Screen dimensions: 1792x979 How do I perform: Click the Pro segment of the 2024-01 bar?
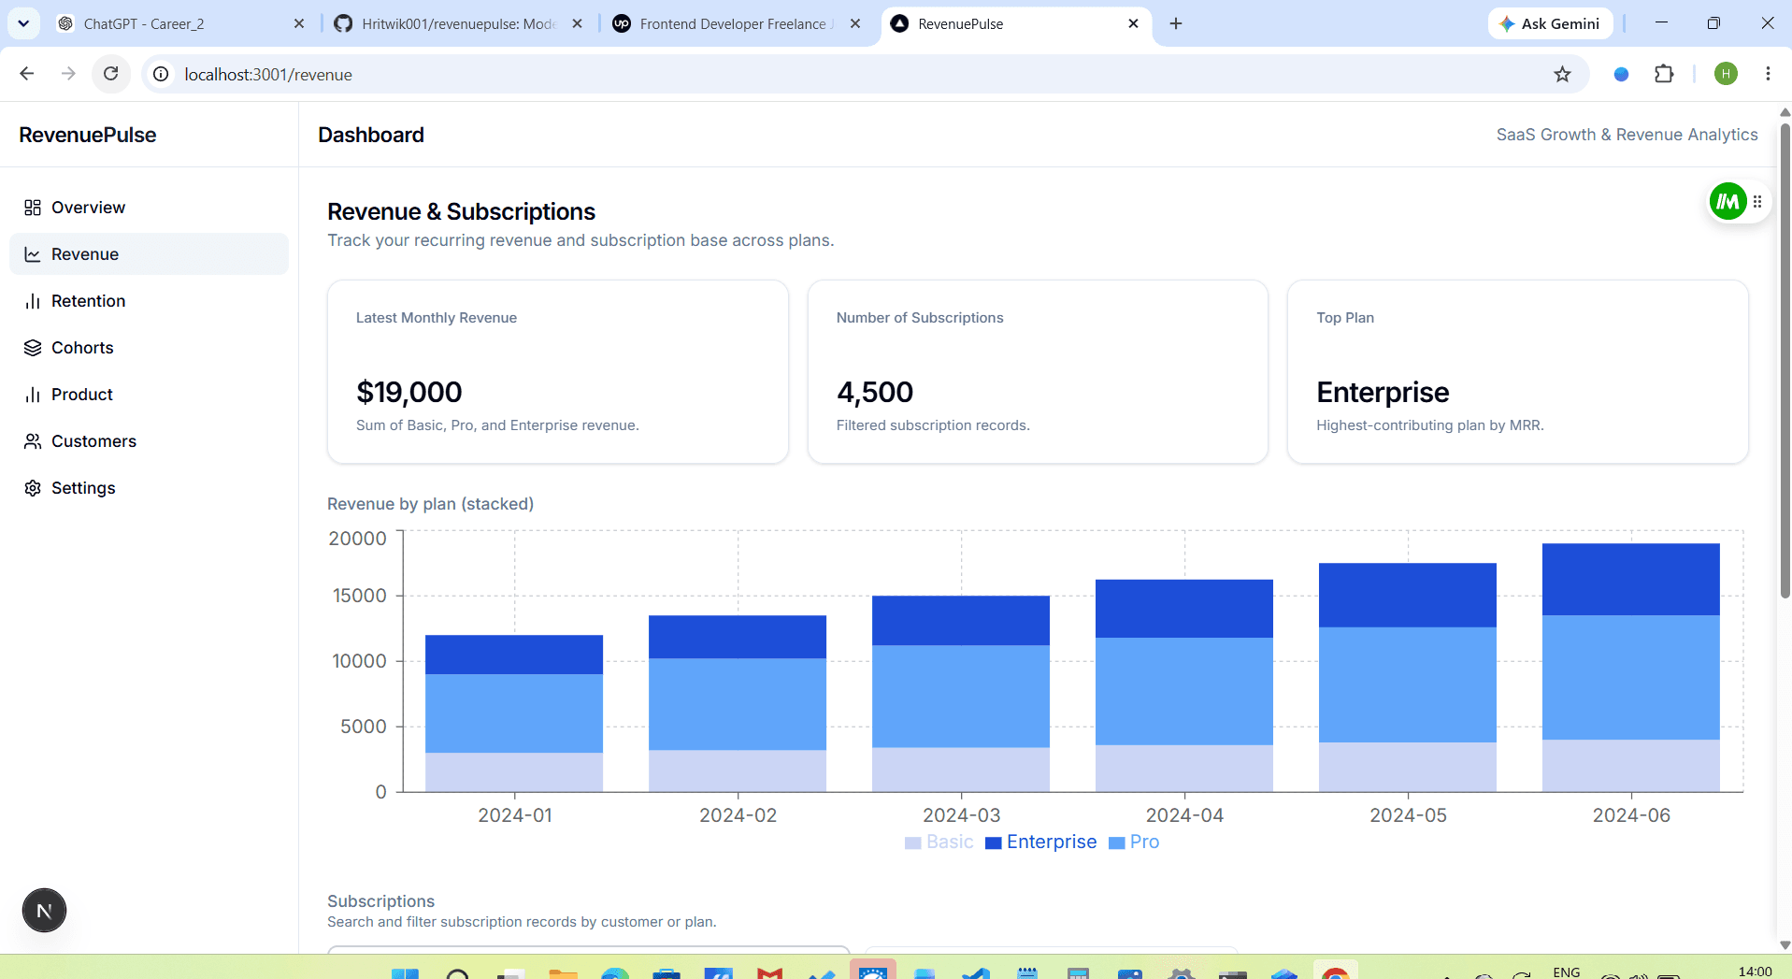(x=514, y=713)
